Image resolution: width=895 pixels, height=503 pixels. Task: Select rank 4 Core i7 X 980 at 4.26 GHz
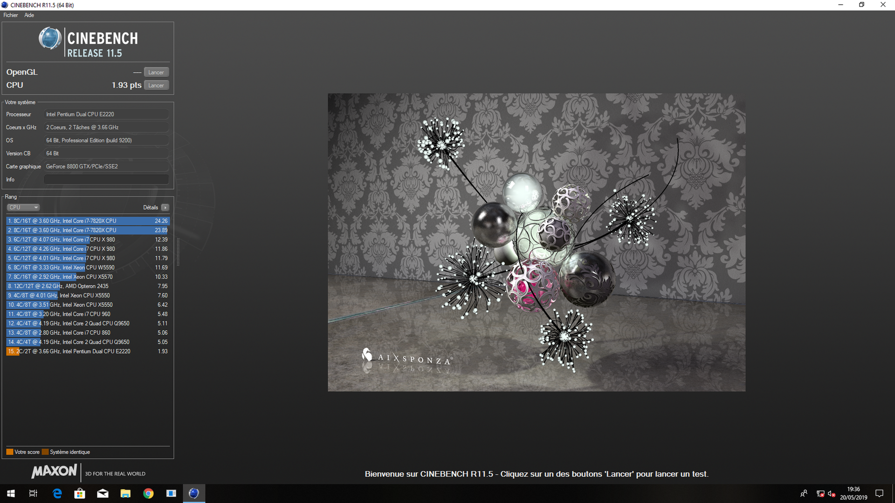pyautogui.click(x=88, y=249)
